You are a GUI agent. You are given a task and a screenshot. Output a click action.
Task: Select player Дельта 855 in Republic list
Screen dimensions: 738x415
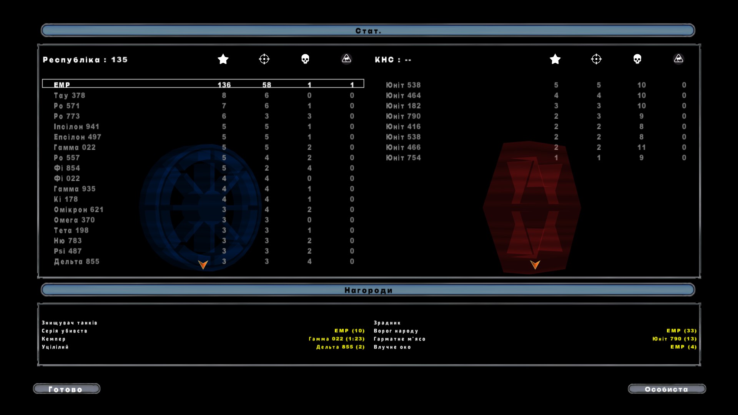click(203, 261)
